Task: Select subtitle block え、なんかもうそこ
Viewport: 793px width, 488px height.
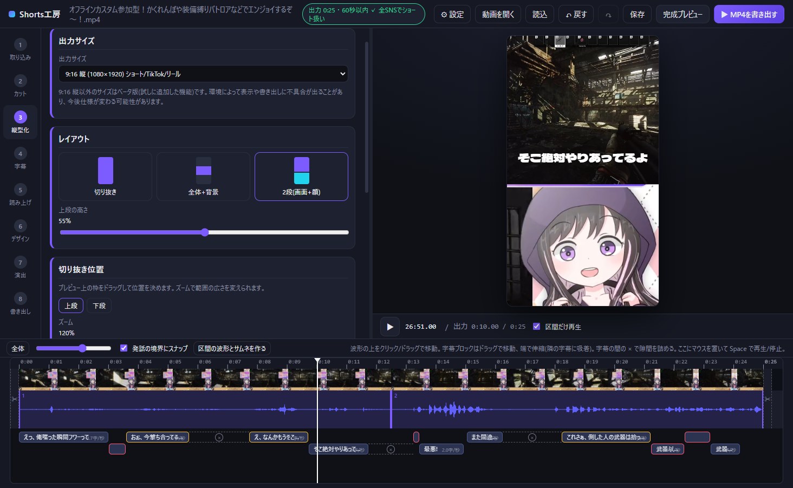Action: [278, 437]
